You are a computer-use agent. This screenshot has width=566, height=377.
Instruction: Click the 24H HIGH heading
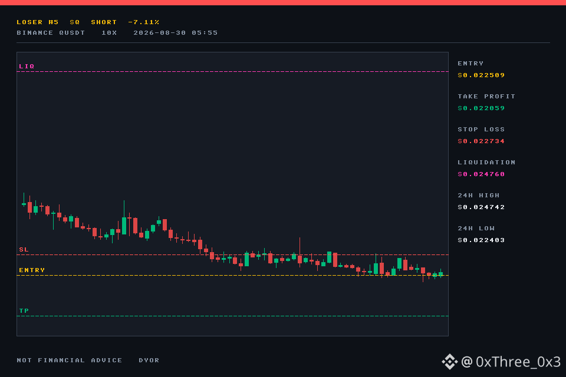[x=479, y=196]
